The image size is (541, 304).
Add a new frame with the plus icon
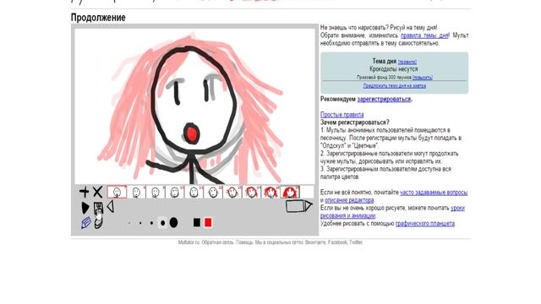coord(85,192)
